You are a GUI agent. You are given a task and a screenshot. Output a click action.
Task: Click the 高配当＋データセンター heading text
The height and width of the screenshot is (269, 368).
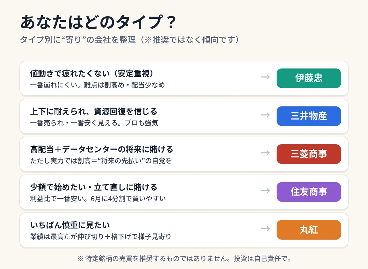pyautogui.click(x=102, y=149)
